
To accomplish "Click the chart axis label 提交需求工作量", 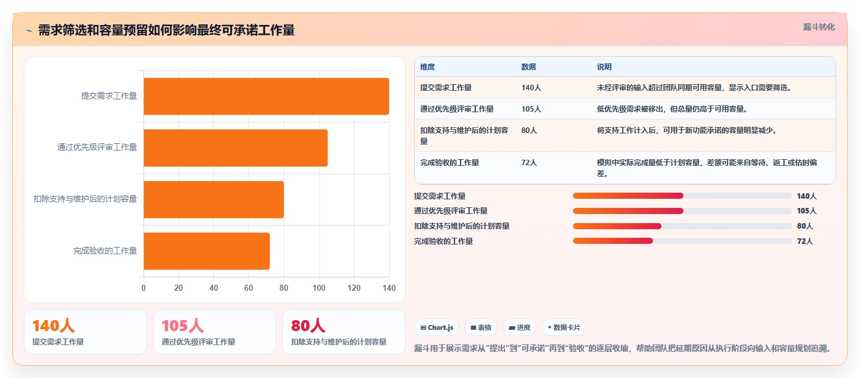I will (109, 96).
